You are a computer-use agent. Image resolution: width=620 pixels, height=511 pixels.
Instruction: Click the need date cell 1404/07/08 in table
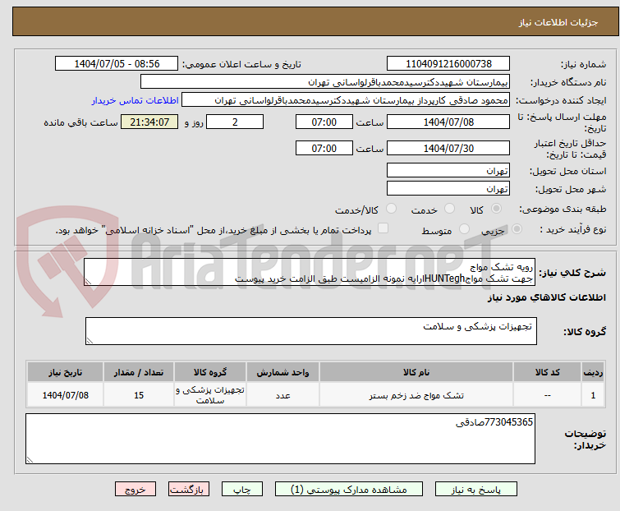65,395
